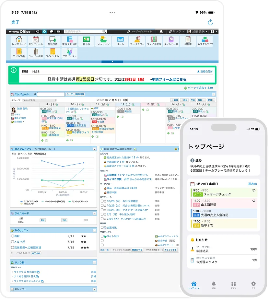Check the メルマガ ToDo item
This screenshot has height=301, width=269.
tap(13, 242)
